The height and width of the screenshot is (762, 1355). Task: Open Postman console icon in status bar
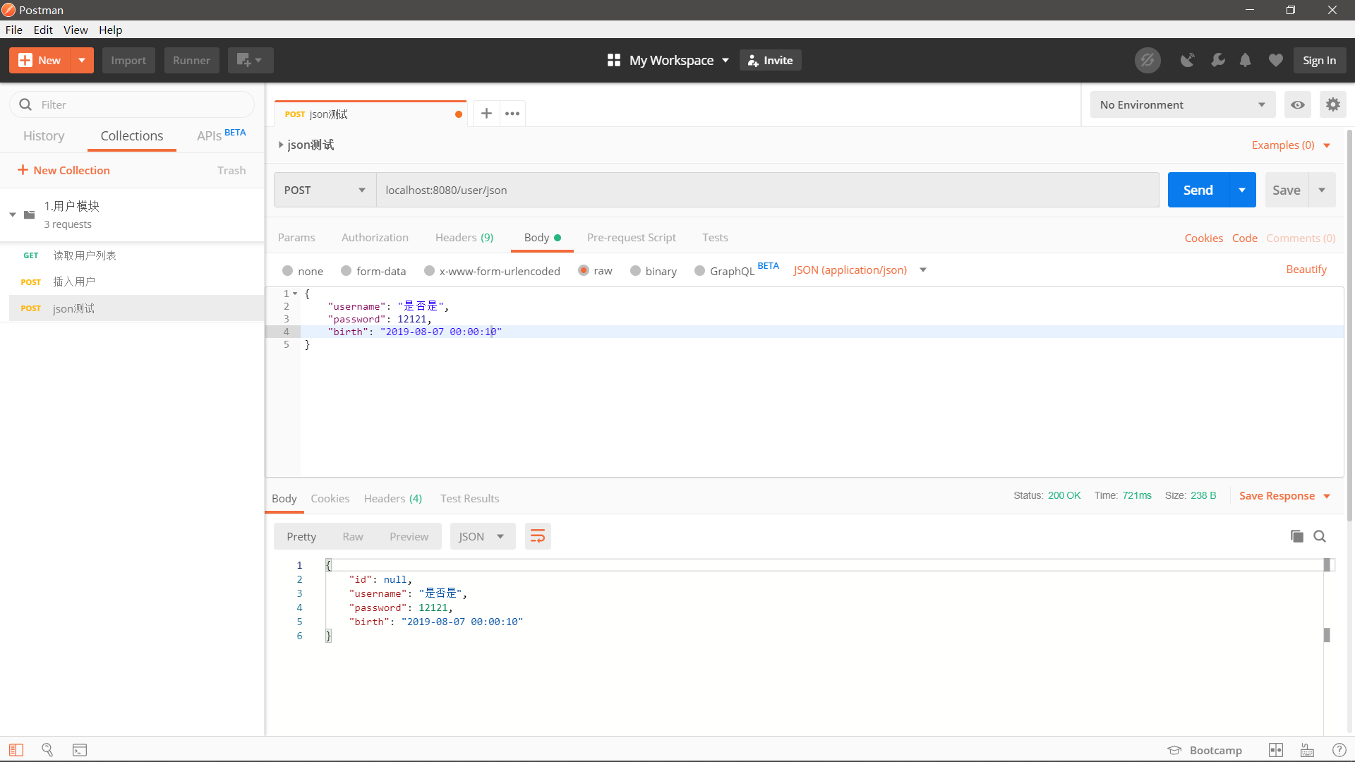(x=80, y=750)
